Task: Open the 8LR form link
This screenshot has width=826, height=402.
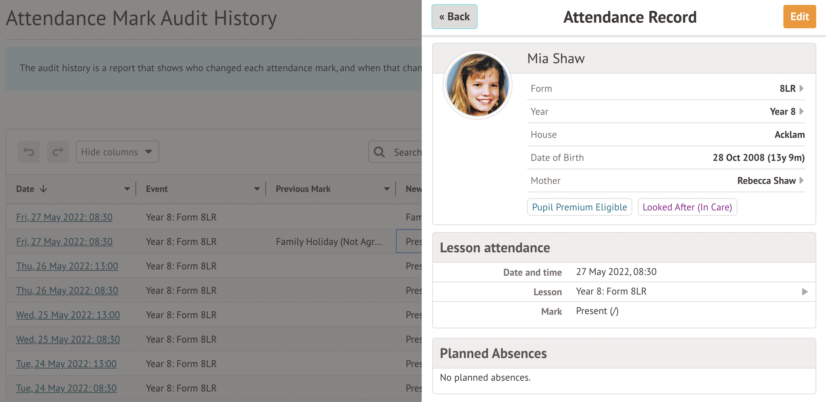Action: click(x=791, y=88)
